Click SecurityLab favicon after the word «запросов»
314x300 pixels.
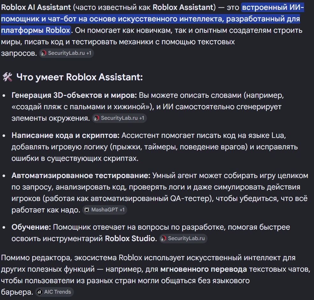(x=43, y=53)
